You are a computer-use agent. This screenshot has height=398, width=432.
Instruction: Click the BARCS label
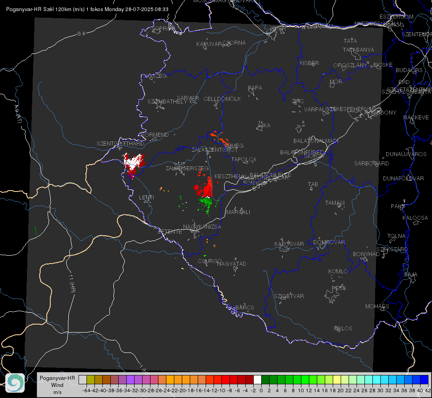tap(244, 308)
